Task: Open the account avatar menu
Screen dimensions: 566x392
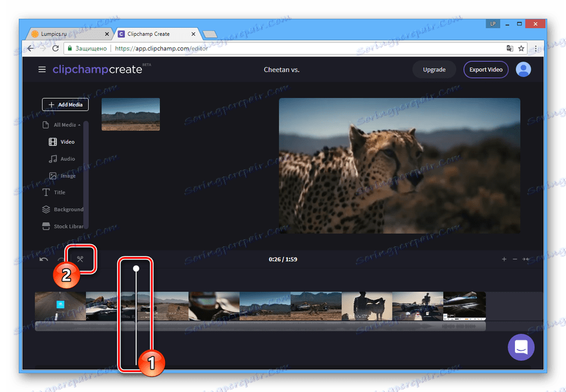Action: click(x=523, y=69)
